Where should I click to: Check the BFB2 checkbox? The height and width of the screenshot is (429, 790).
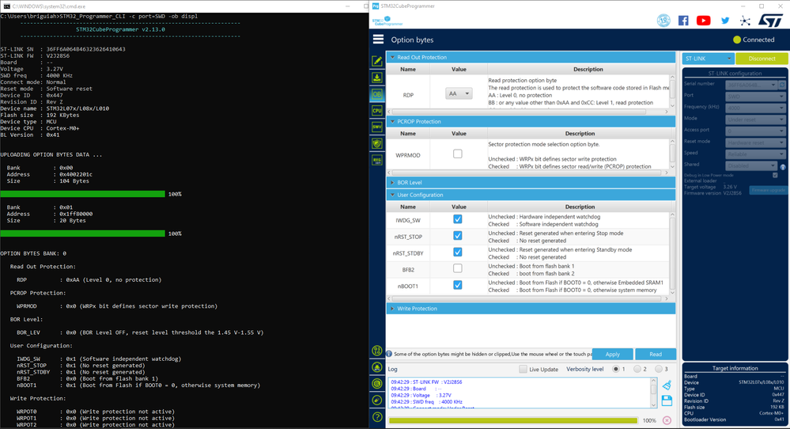458,268
